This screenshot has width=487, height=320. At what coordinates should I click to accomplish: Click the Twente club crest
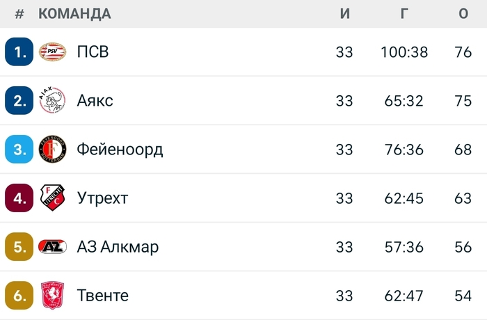52,296
